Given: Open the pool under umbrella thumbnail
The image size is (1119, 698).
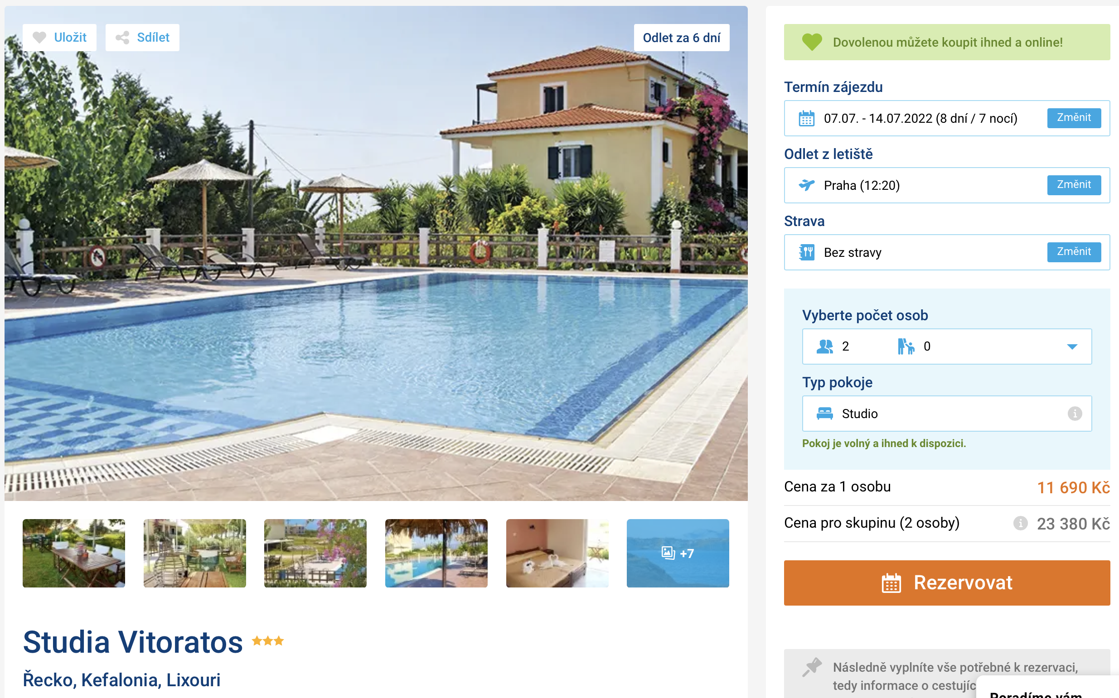Looking at the screenshot, I should (x=436, y=553).
